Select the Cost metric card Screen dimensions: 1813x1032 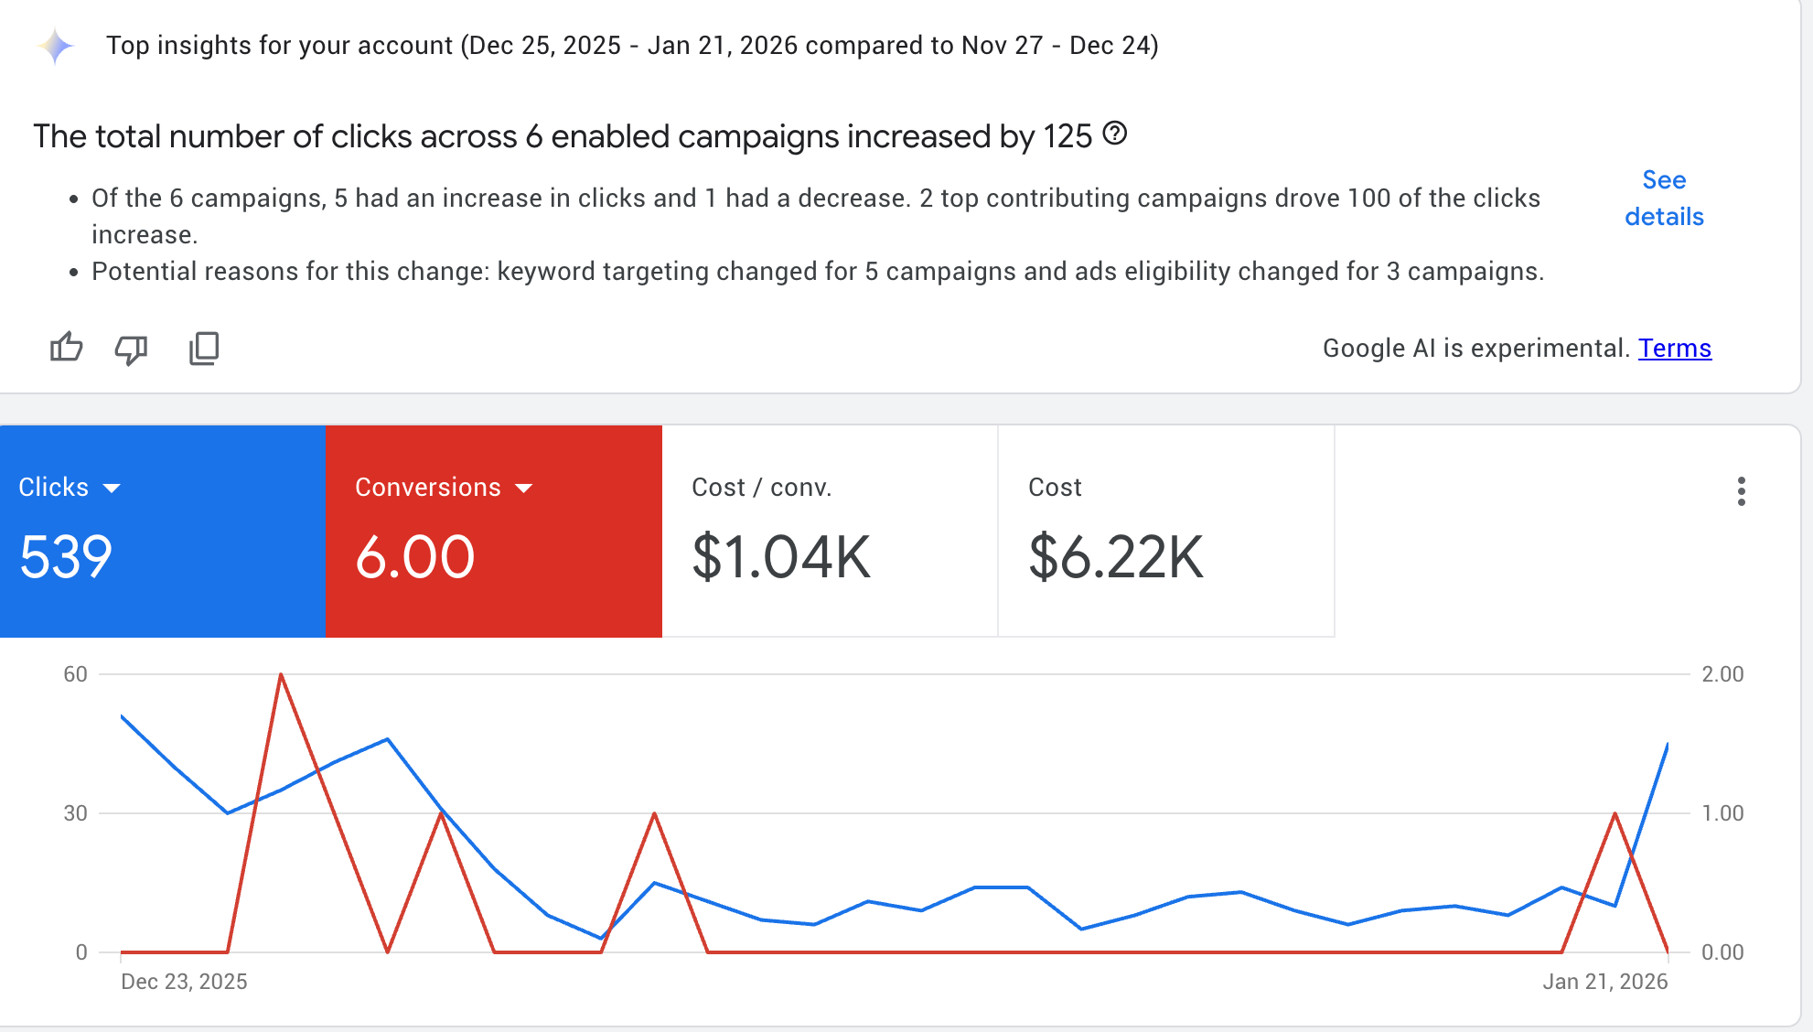[x=1165, y=531]
